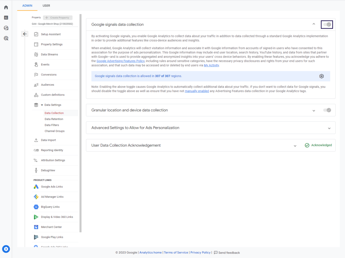The image size is (345, 258).
Task: Click the Custom definitions icon
Action: click(x=36, y=95)
